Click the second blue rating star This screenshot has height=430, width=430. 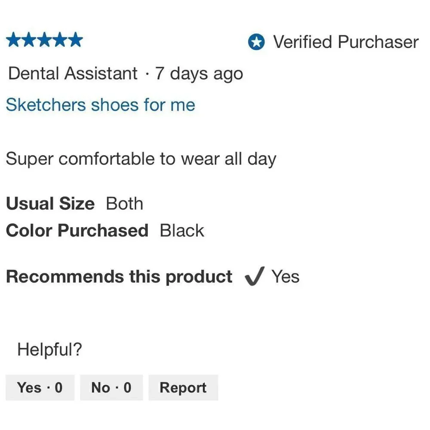(x=29, y=40)
